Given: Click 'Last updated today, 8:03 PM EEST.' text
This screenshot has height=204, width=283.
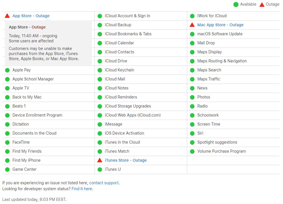Looking at the screenshot, I should (34, 199).
